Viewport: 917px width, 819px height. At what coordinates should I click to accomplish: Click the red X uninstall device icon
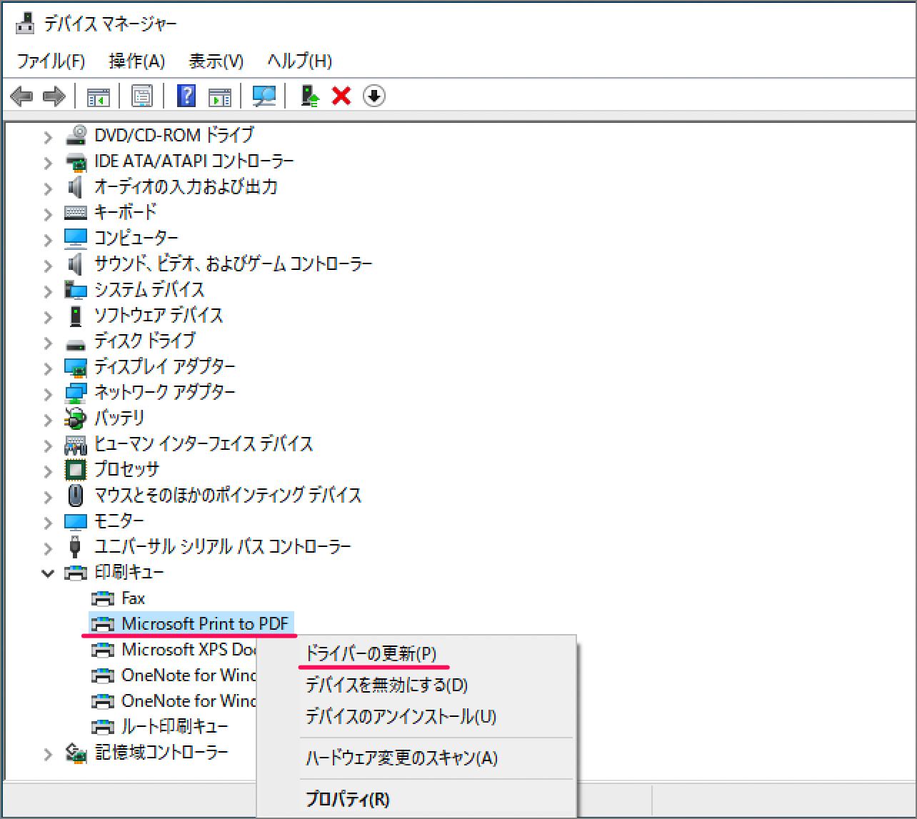341,96
